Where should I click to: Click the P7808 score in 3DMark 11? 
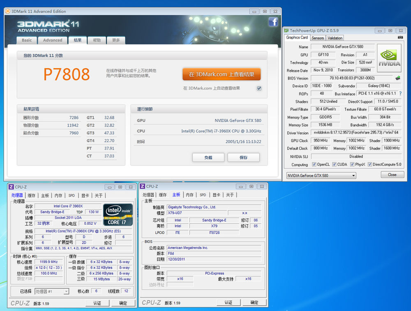pyautogui.click(x=67, y=74)
